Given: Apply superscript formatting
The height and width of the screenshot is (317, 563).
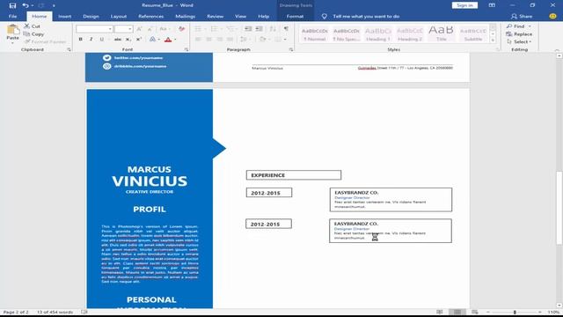Looking at the screenshot, I should click(139, 39).
